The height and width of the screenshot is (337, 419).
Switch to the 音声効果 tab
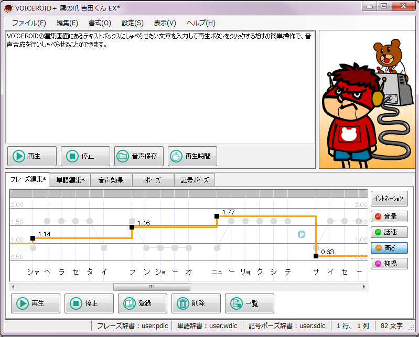[x=111, y=180]
